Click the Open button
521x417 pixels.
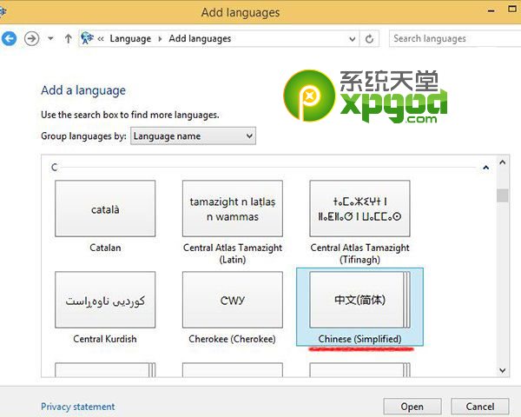coord(412,407)
